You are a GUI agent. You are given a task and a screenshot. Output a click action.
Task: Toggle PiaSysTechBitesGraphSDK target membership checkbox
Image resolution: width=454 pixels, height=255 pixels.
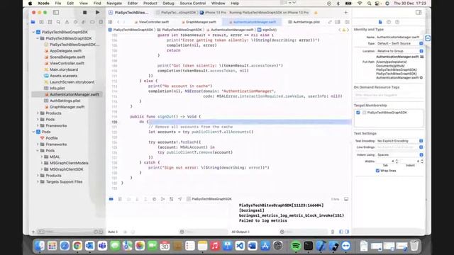[358, 113]
